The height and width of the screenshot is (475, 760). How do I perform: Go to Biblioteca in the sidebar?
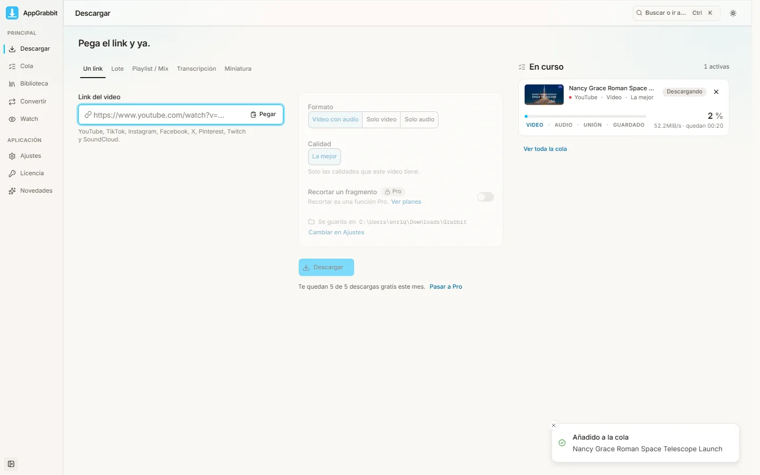pos(32,84)
